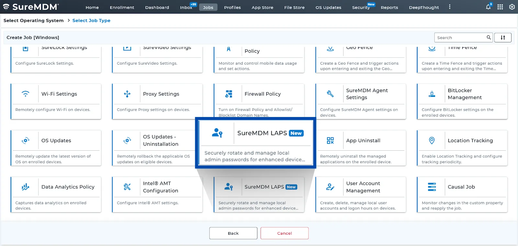Select the Proxy Settings job title
Screen dimensions: 518x246
[x=161, y=94]
